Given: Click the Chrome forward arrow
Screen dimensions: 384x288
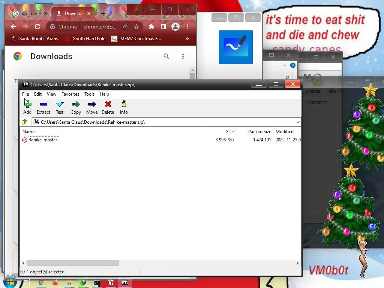Looking at the screenshot, I should [x=25, y=27].
